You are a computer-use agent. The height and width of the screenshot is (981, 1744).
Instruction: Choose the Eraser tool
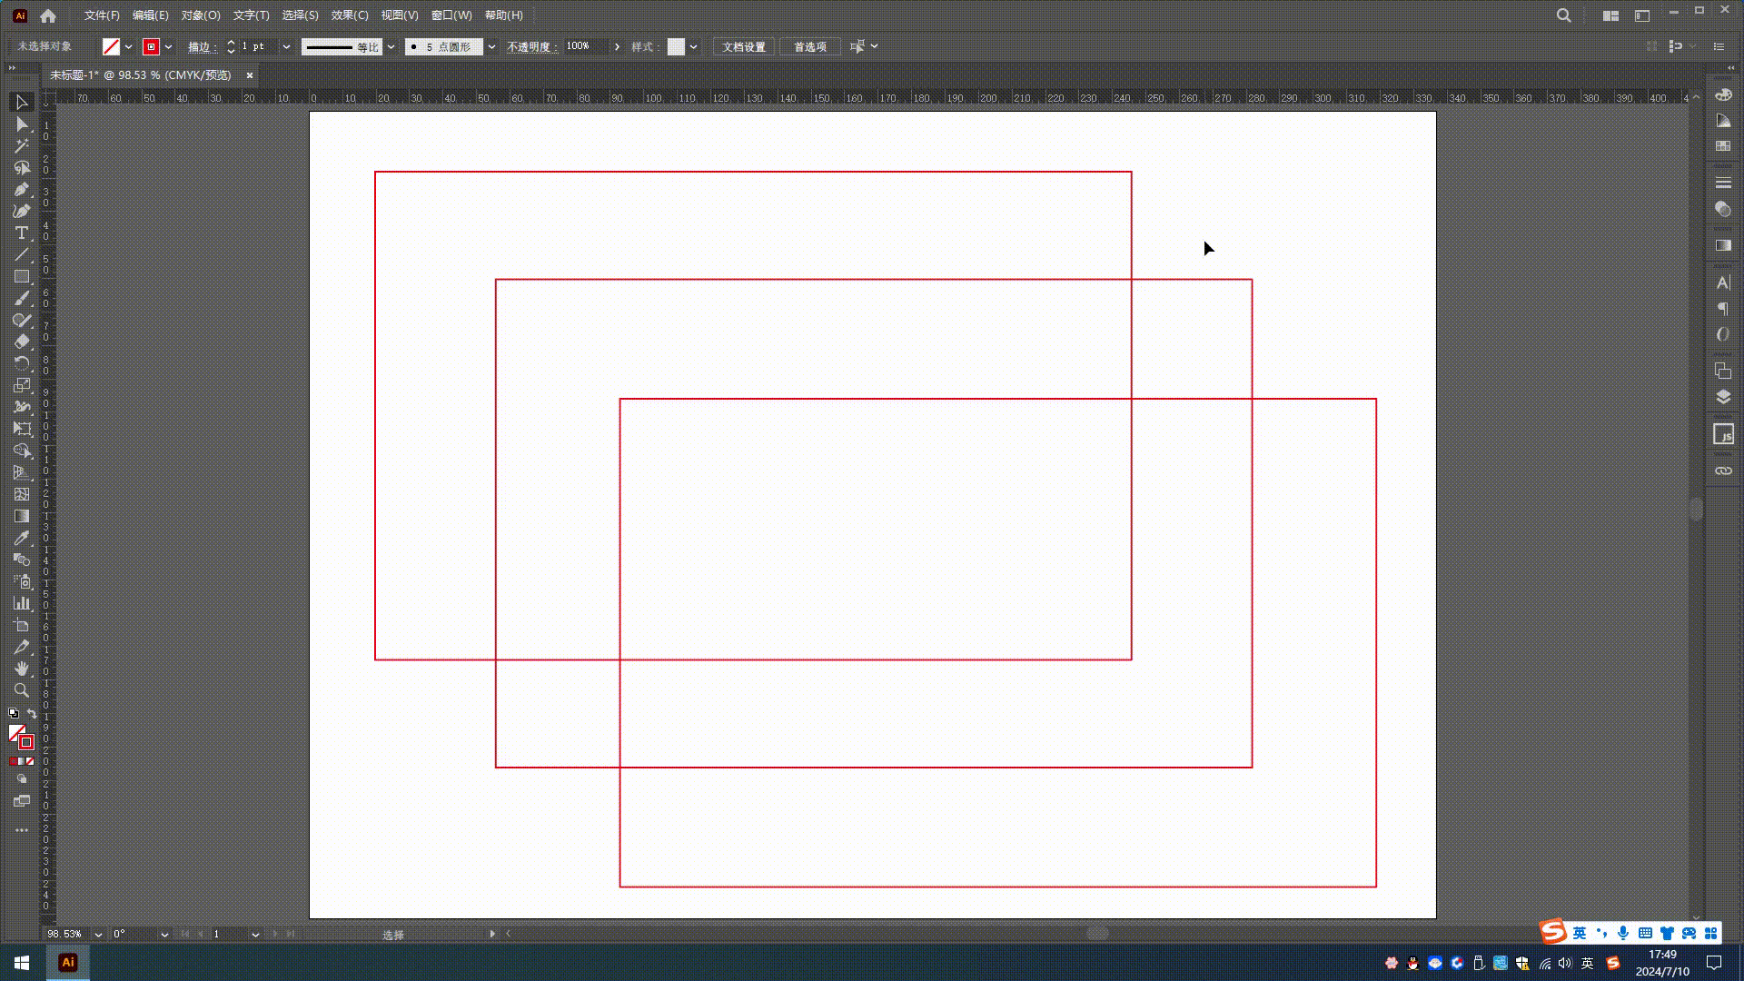[x=22, y=342]
